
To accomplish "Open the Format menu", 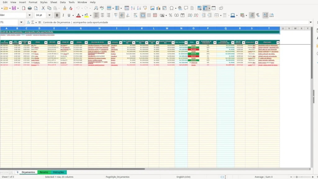I will 33,2.
